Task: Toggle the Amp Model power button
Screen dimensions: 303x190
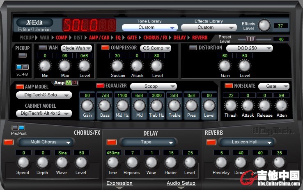Action: pyautogui.click(x=20, y=87)
